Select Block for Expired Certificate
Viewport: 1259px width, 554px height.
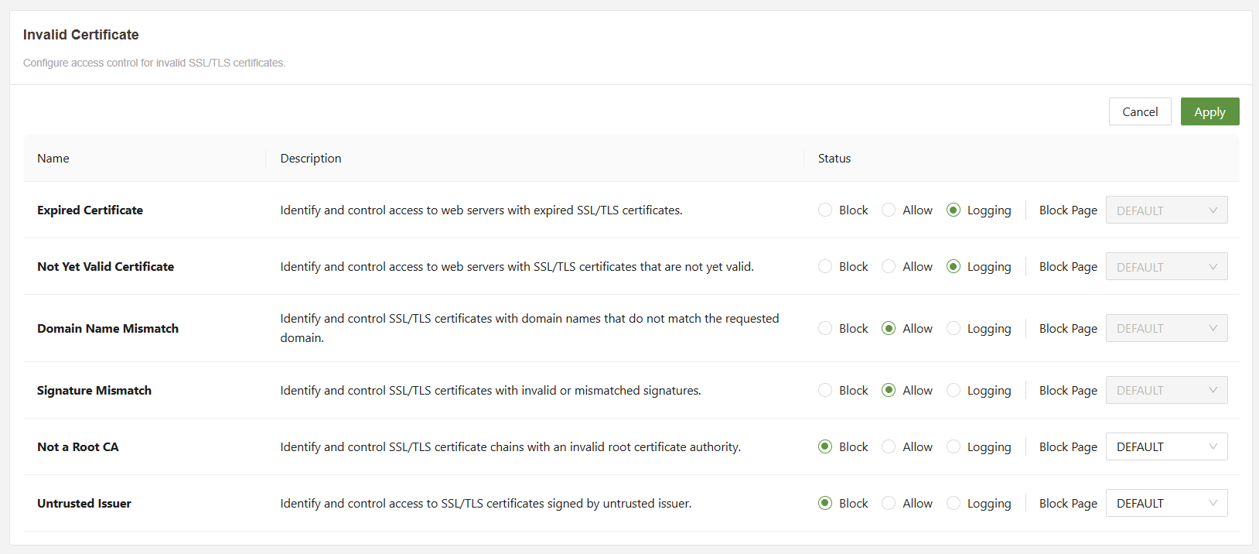point(825,210)
